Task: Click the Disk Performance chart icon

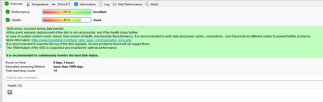Action: tap(115, 4)
